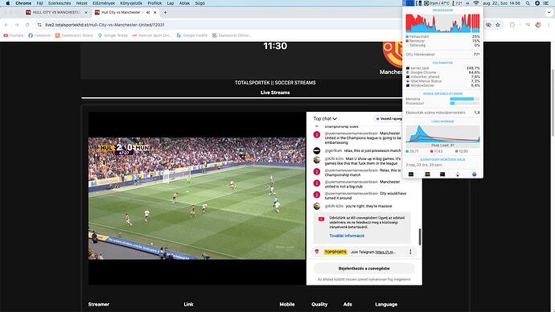This screenshot has width=555, height=312.
Task: Open Facebook bookmark
Action: pos(39,35)
